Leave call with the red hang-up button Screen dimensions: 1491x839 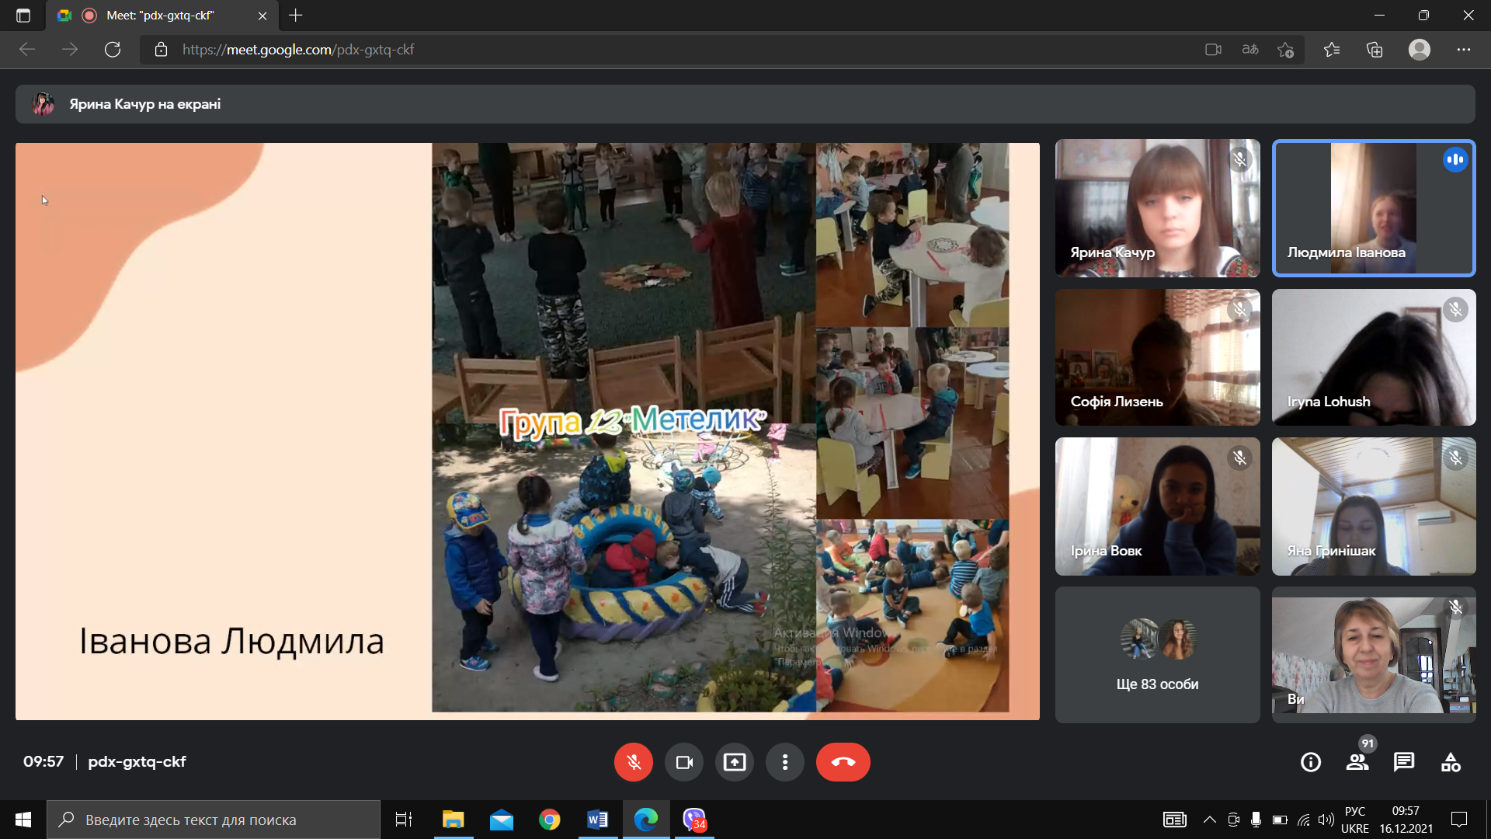(843, 762)
